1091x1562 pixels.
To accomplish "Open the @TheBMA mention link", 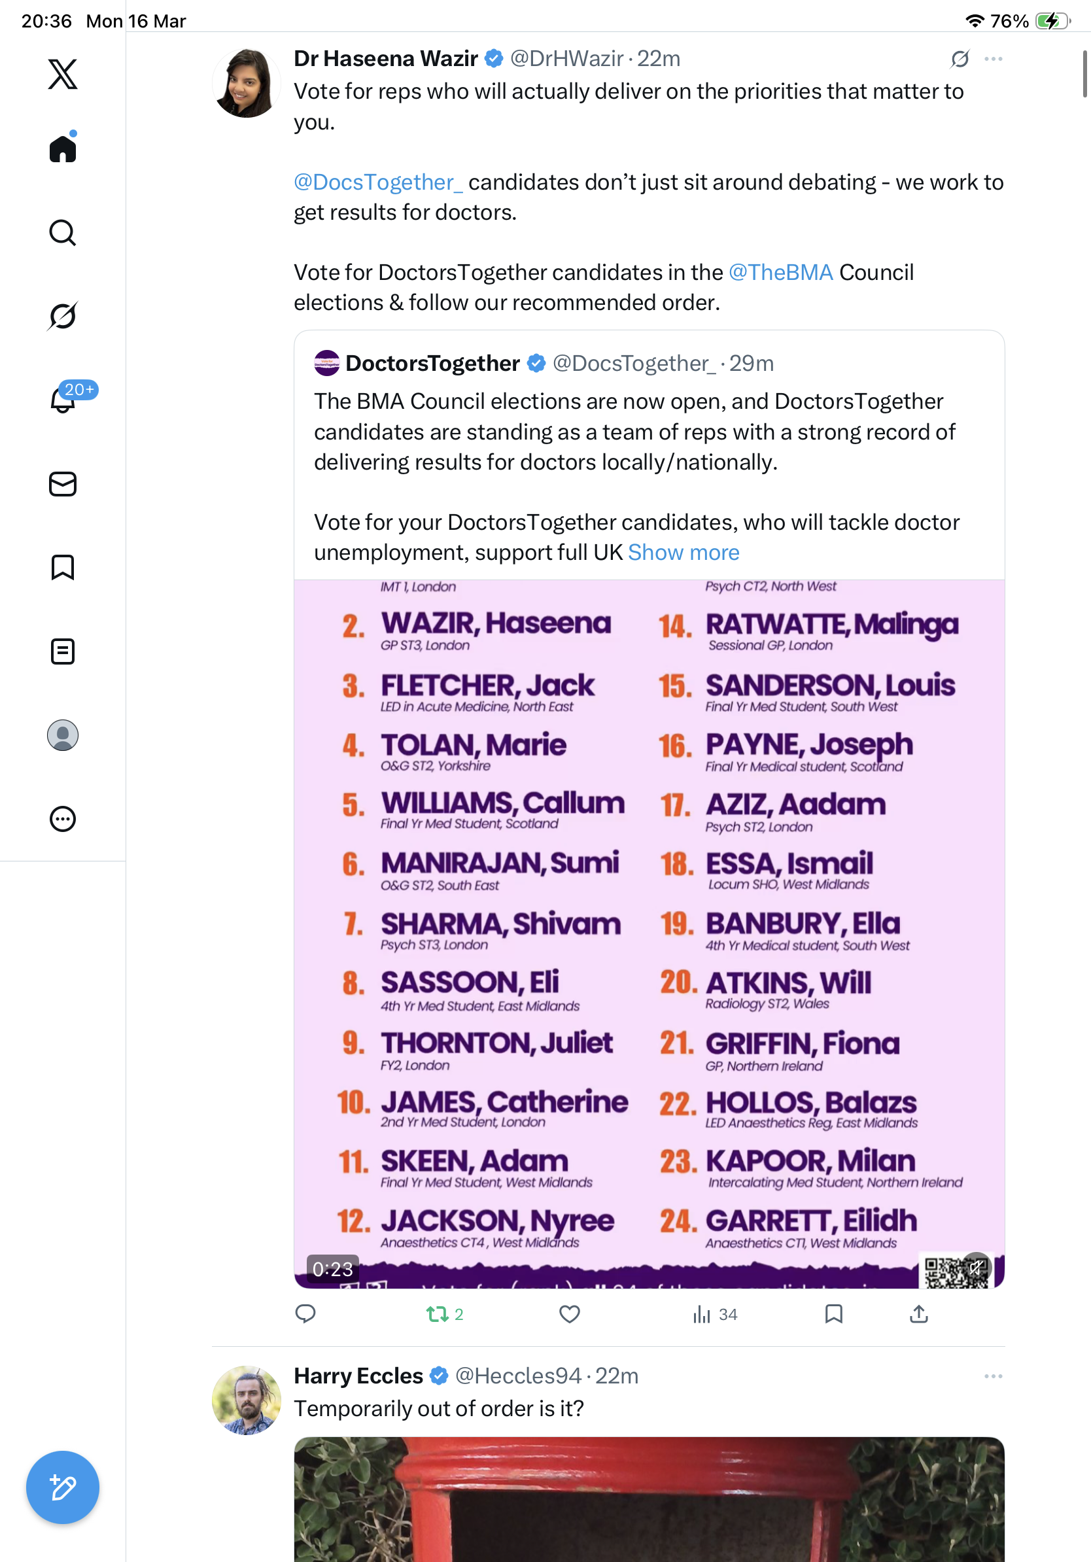I will tap(780, 272).
